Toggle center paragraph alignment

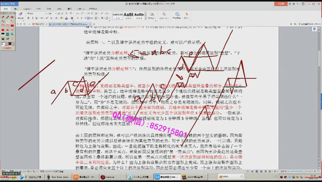[82, 18]
